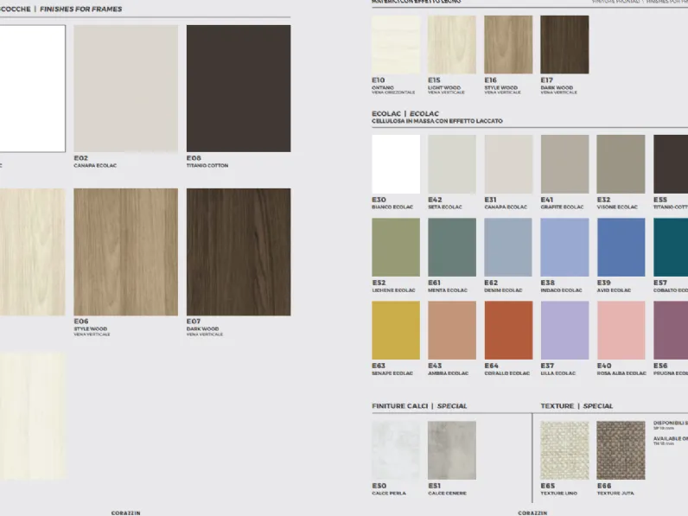Click the 'E07' code under large Dark Wood
Viewport: 688px width, 516px height.
point(194,322)
